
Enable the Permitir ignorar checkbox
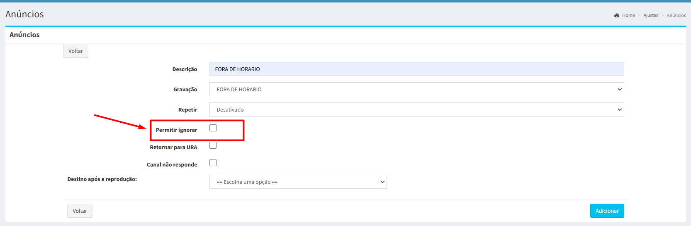pyautogui.click(x=213, y=128)
